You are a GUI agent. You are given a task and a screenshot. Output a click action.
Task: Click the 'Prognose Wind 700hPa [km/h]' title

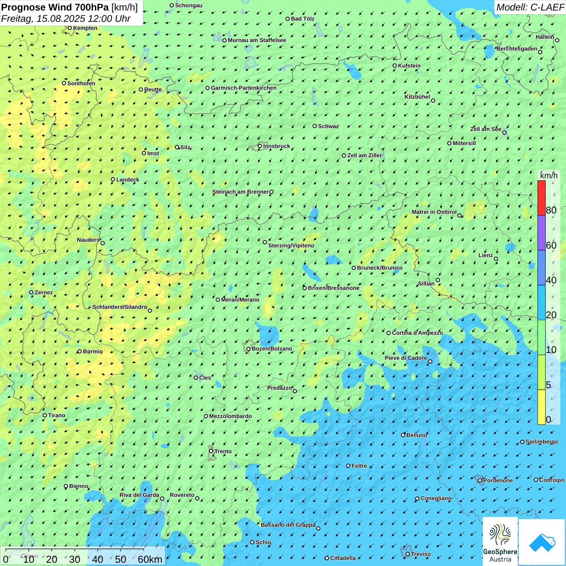point(70,7)
